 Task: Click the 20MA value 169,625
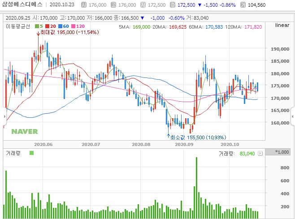click(178, 27)
